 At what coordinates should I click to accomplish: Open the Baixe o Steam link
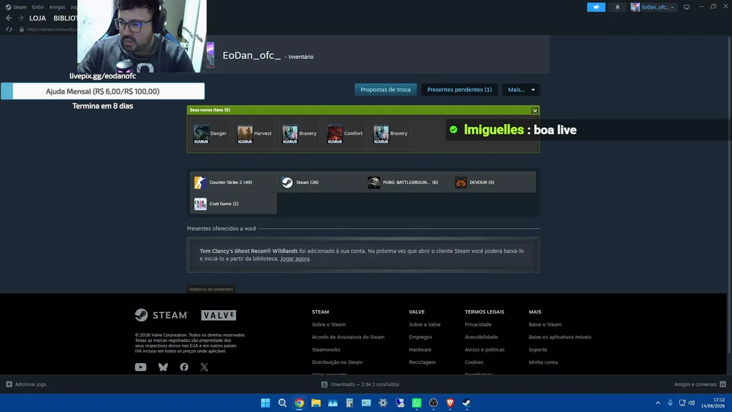pos(545,324)
